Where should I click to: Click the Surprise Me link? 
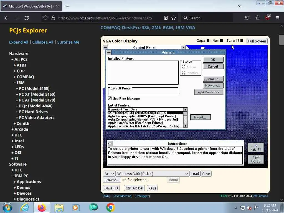[x=68, y=42]
